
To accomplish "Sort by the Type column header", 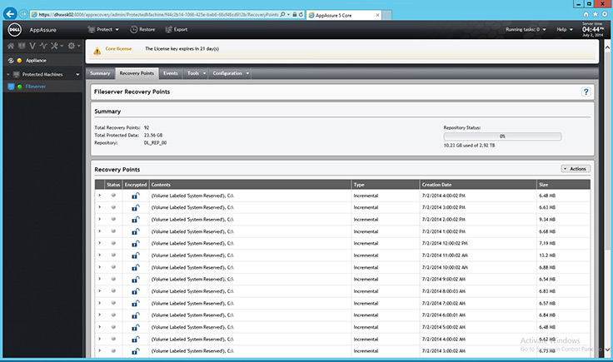I will [x=385, y=185].
